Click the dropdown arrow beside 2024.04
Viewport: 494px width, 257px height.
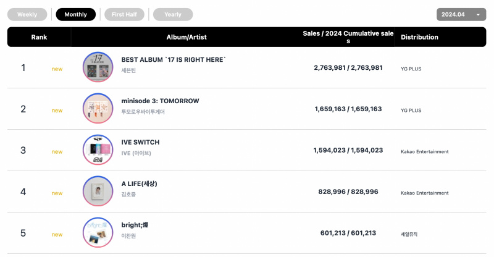coord(478,15)
